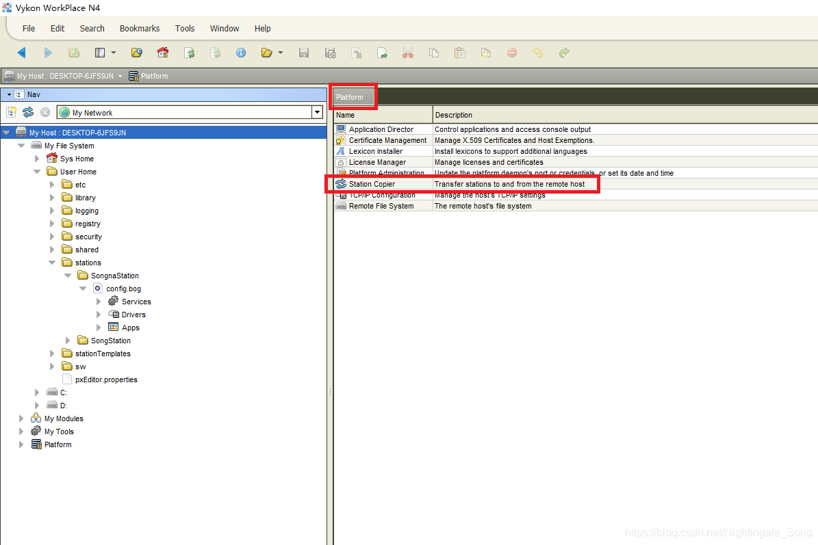Click the blue Back arrow in toolbar
The image size is (818, 545).
21,53
